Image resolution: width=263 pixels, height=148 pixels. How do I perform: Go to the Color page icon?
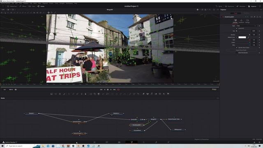(x=144, y=142)
